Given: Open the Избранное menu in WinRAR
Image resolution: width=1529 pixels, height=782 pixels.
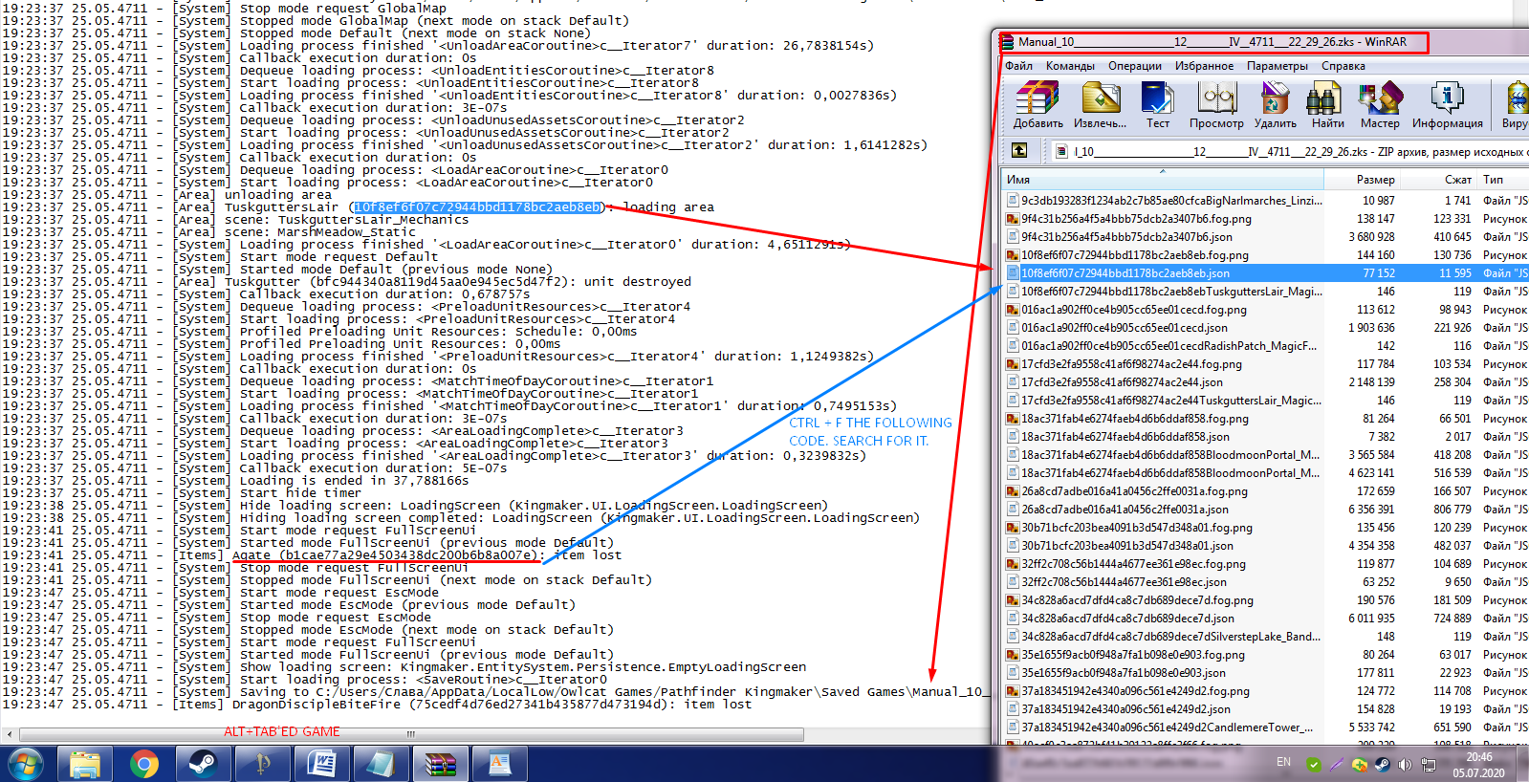Looking at the screenshot, I should tap(1204, 66).
